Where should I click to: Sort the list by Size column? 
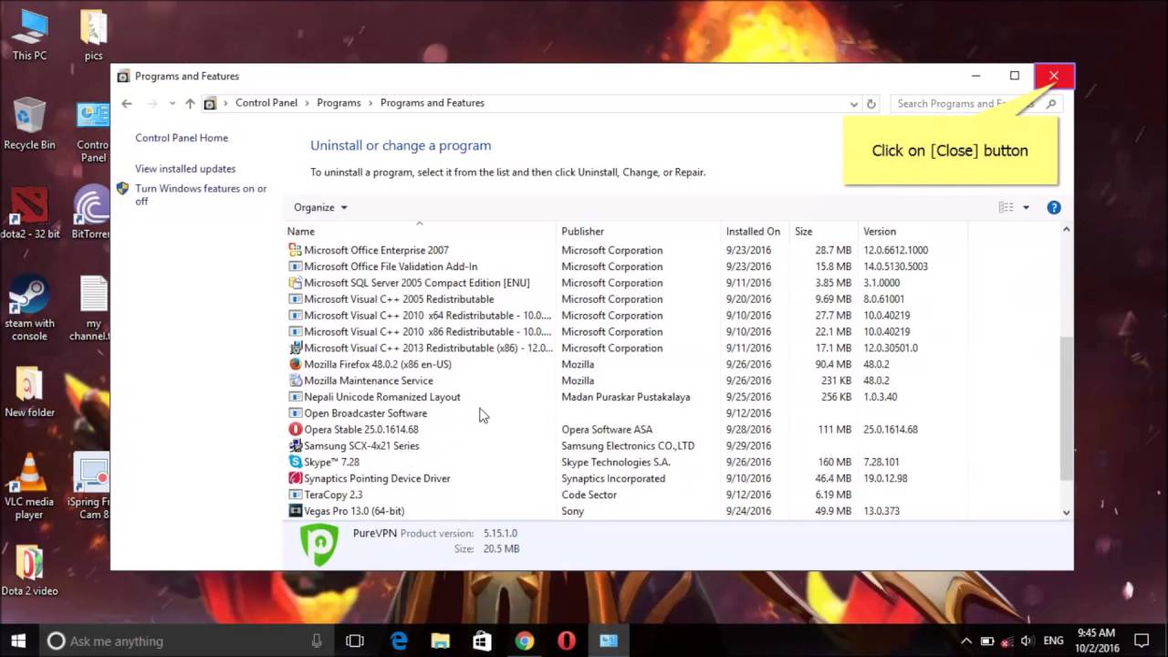click(823, 231)
